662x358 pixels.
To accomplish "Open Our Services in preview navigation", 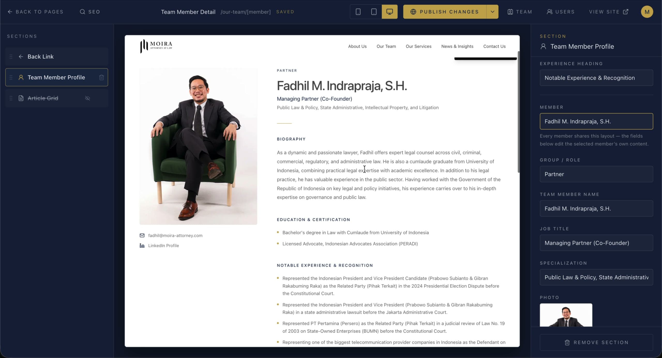I will [x=418, y=46].
